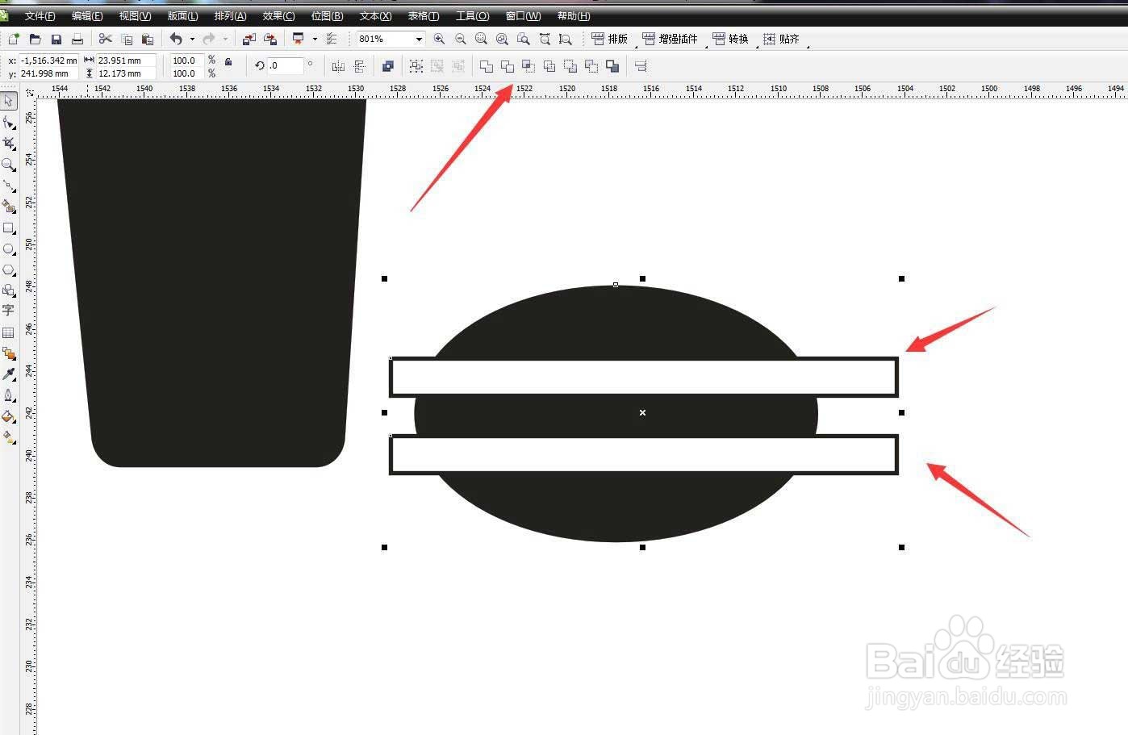Image resolution: width=1128 pixels, height=735 pixels.
Task: Mirror selection horizontally
Action: pos(338,66)
